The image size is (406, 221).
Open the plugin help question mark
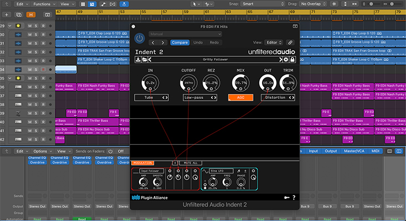tap(294, 197)
